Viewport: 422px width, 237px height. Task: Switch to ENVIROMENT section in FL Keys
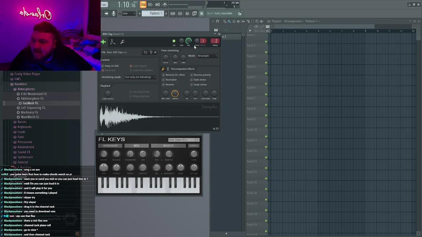[x=110, y=145]
